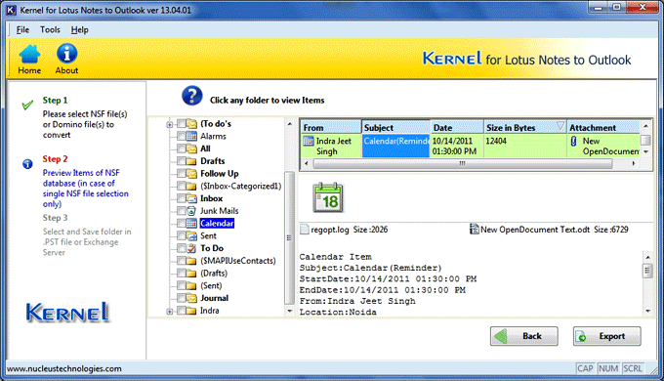Check the Follow Up folder checkbox
This screenshot has height=381, width=664.
[x=182, y=173]
